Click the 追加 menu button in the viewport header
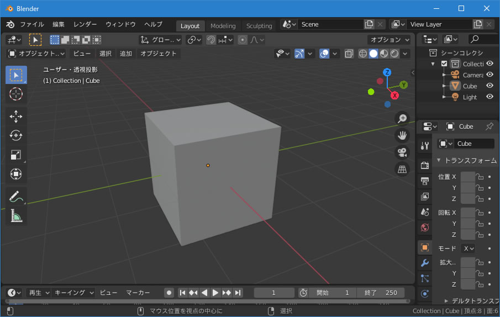The height and width of the screenshot is (317, 500). click(x=126, y=54)
